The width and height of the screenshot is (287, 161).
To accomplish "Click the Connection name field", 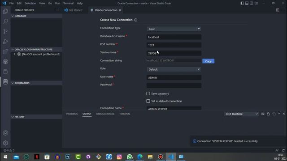I will click(174, 108).
